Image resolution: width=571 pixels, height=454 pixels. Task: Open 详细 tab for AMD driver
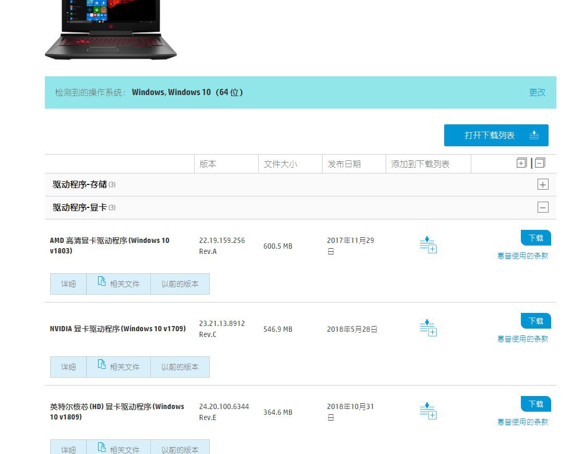(x=68, y=284)
